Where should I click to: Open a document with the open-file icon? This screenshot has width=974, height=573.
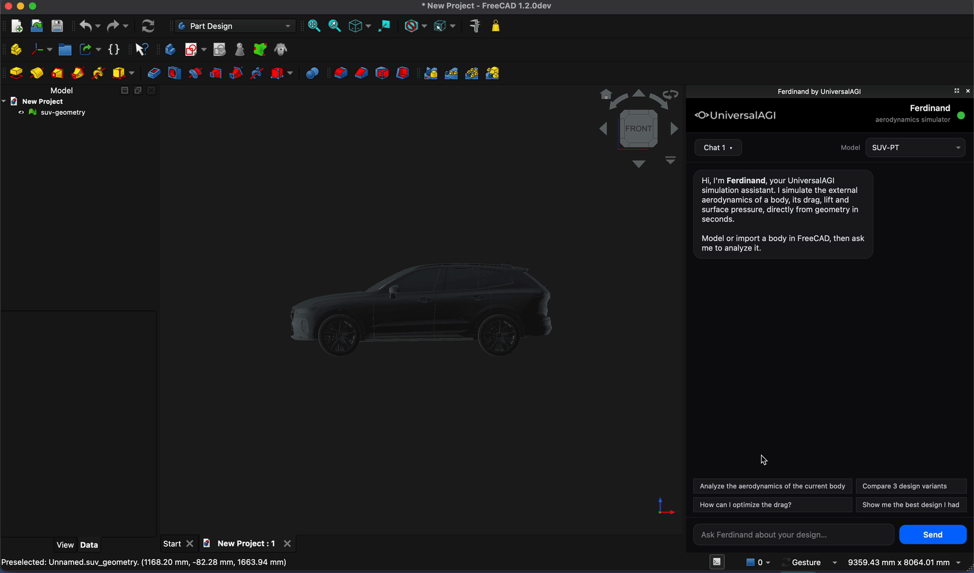tap(37, 26)
